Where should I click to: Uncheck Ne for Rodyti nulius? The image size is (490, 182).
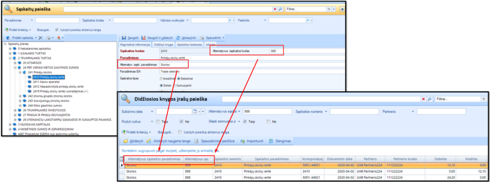pyautogui.click(x=181, y=121)
